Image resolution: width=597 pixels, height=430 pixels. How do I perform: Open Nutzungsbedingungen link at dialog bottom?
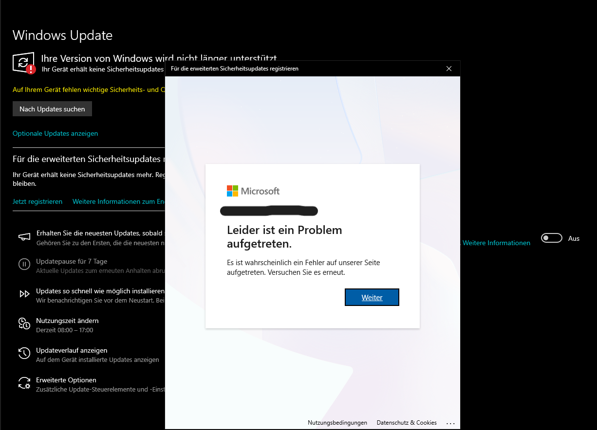(337, 423)
